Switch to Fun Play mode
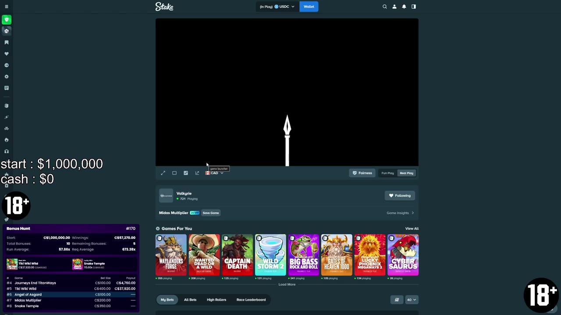 (387, 173)
